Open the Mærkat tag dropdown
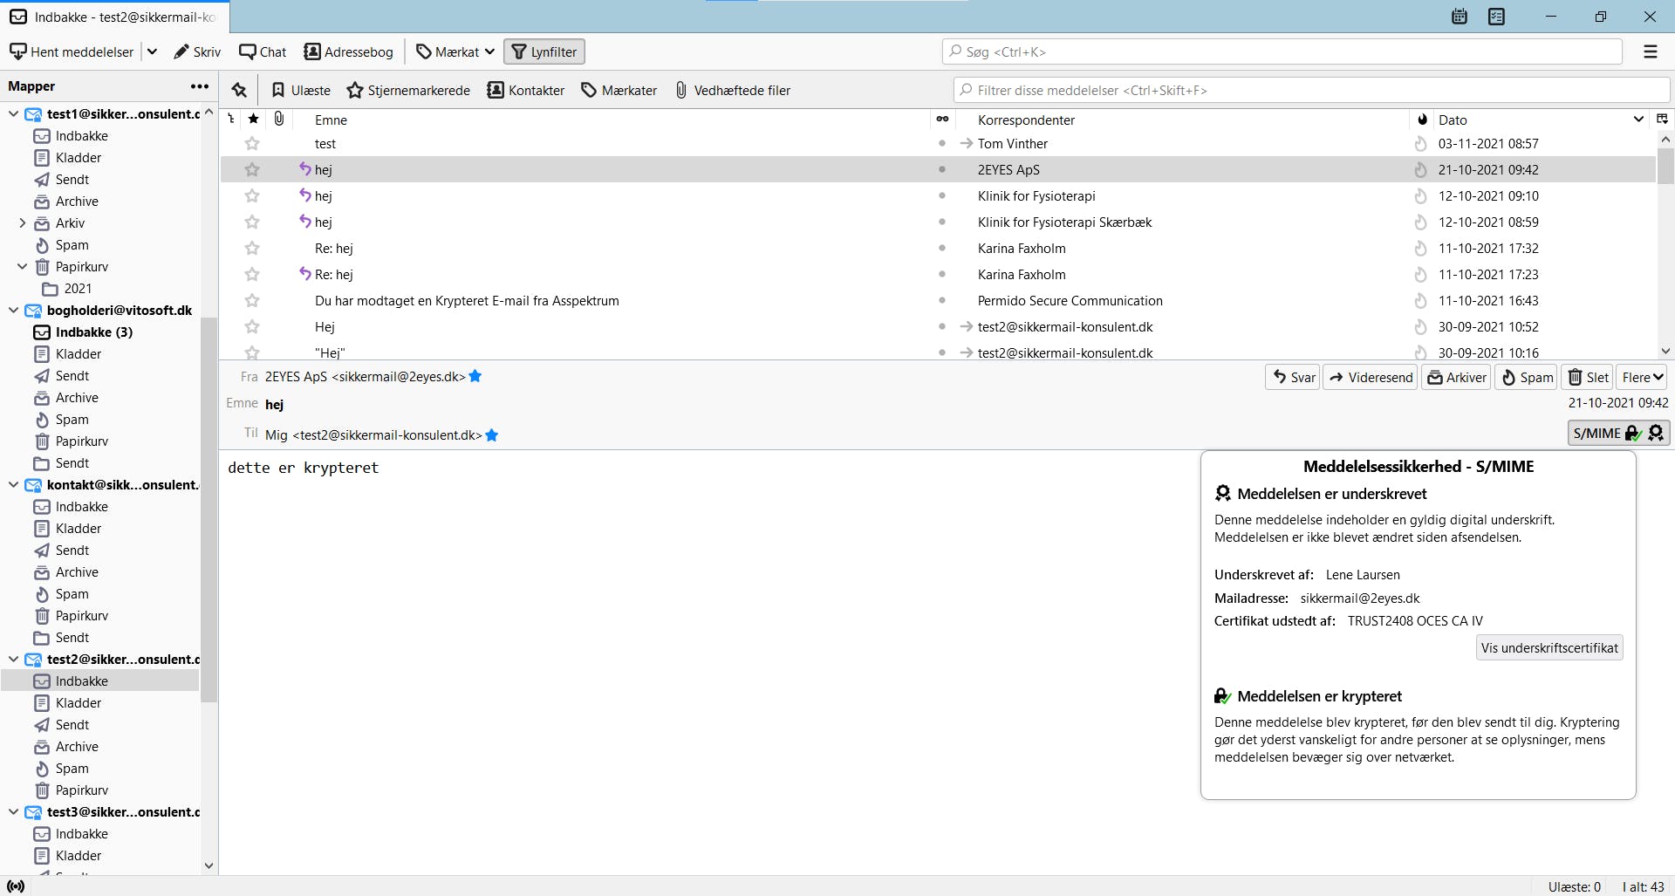1675x896 pixels. (x=455, y=51)
